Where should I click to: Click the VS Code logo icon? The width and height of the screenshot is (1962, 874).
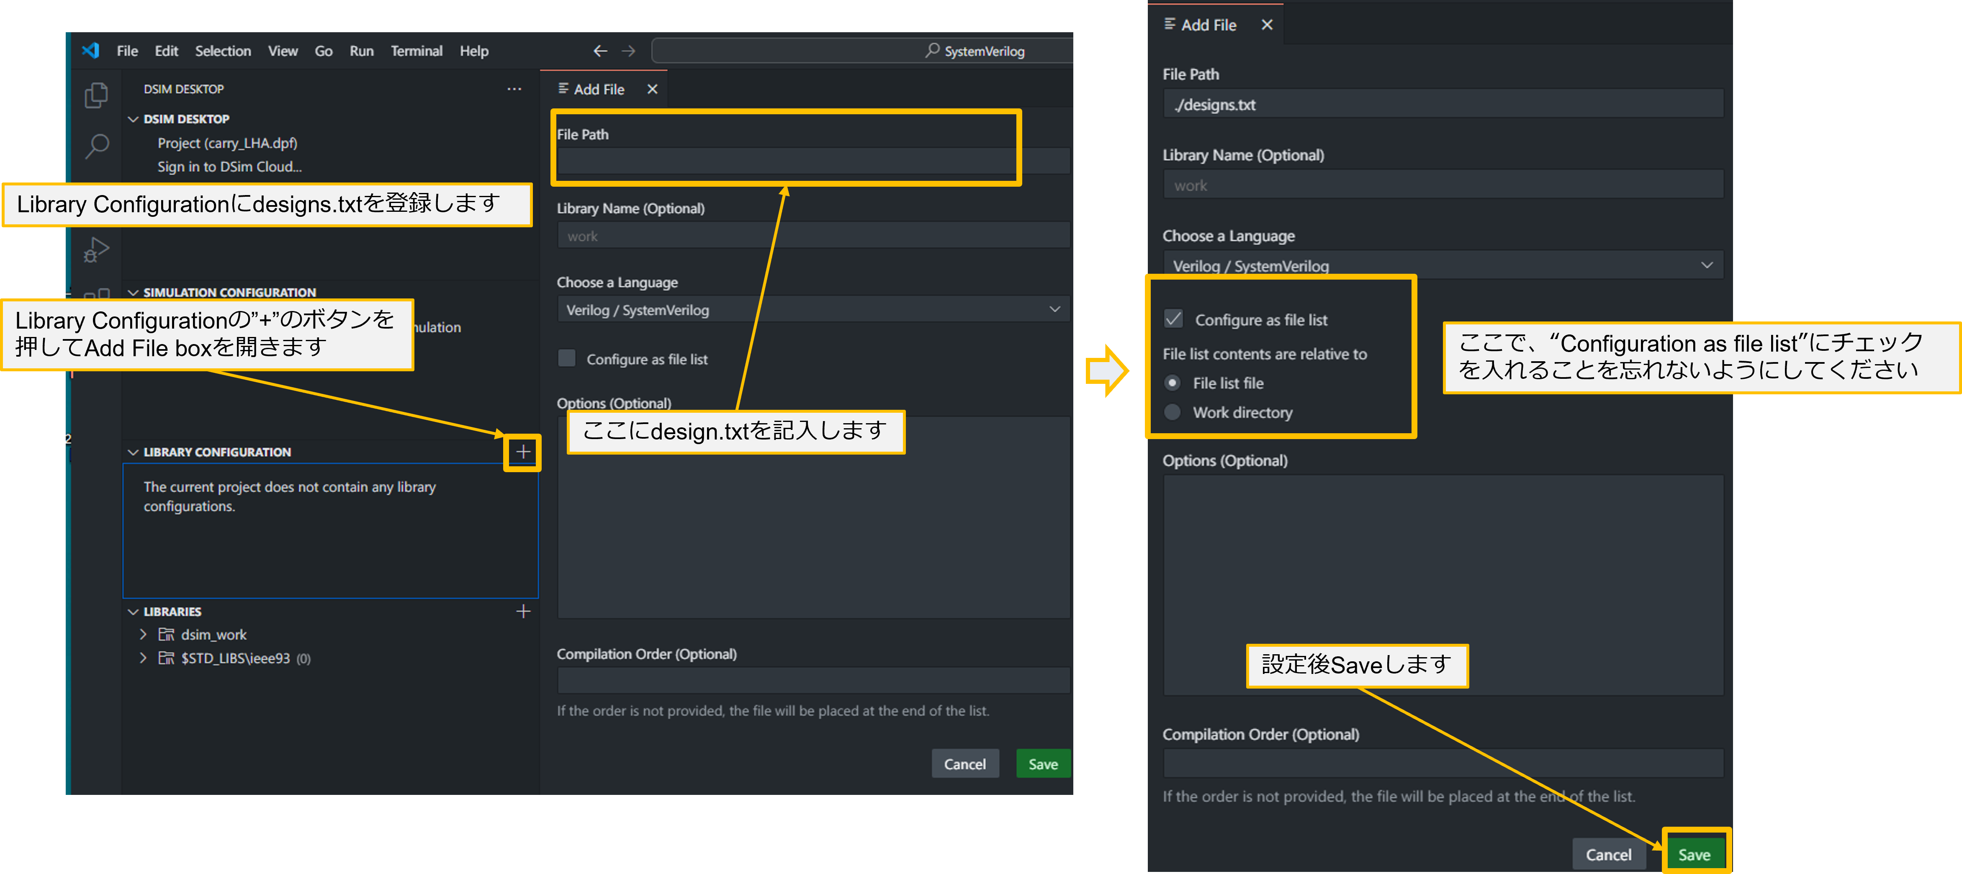click(x=91, y=50)
